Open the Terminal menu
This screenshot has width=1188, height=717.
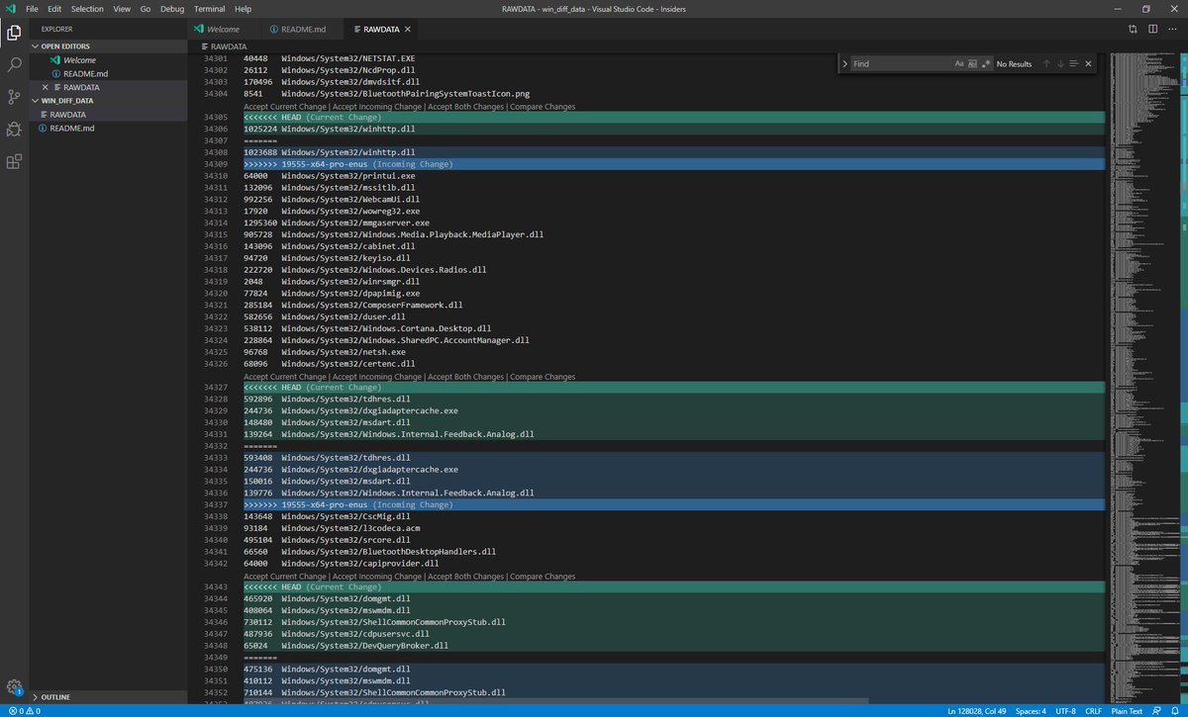(x=209, y=8)
